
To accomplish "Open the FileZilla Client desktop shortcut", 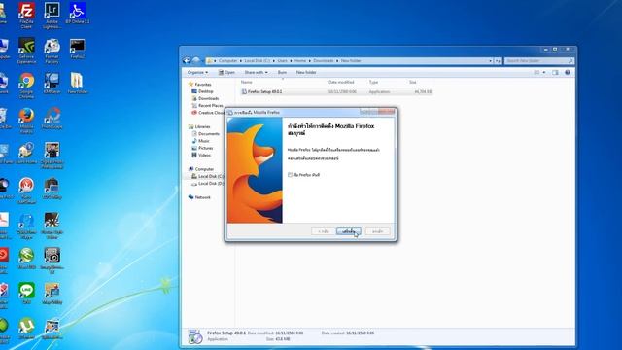I will coord(26,16).
